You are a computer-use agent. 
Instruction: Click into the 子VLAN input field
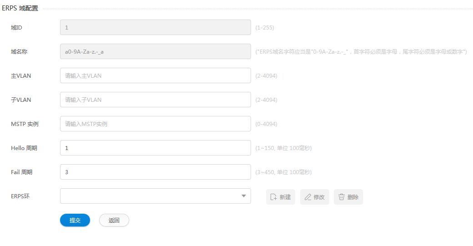pyautogui.click(x=156, y=100)
